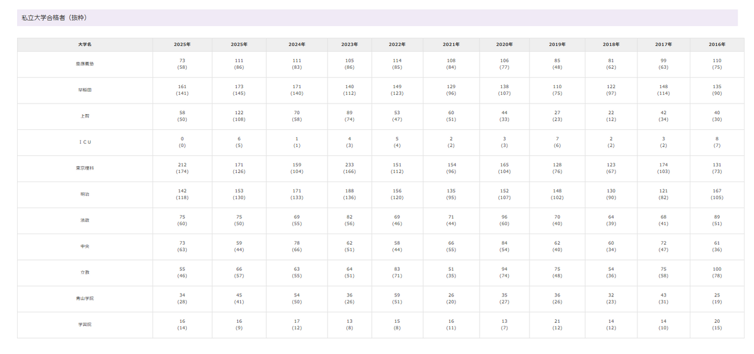Click 東京理科 cell reading 212 (174)
This screenshot has height=354, width=754.
[x=182, y=168]
